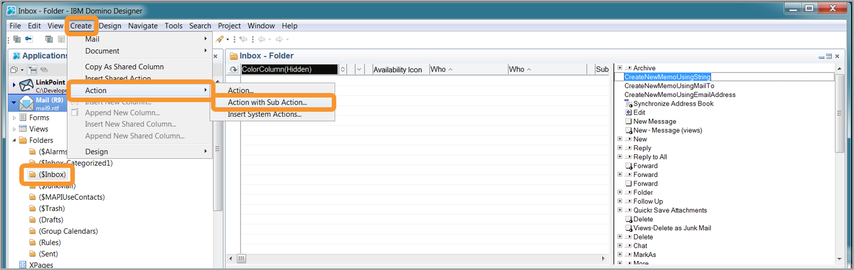This screenshot has height=270, width=854.
Task: Click the new application icon in Applications toolbar
Action: [x=15, y=70]
